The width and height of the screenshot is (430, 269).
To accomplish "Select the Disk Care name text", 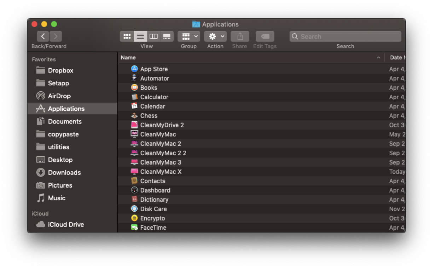I will coord(153,209).
